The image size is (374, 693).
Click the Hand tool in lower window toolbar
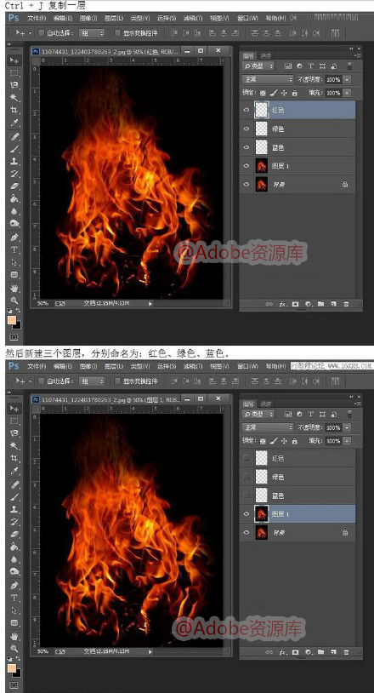point(14,636)
